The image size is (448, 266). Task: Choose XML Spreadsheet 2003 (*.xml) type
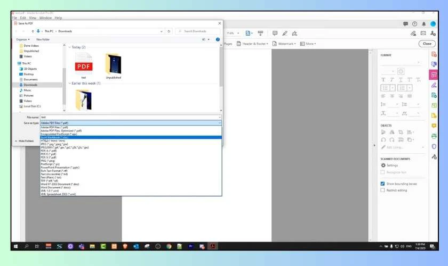(131, 194)
